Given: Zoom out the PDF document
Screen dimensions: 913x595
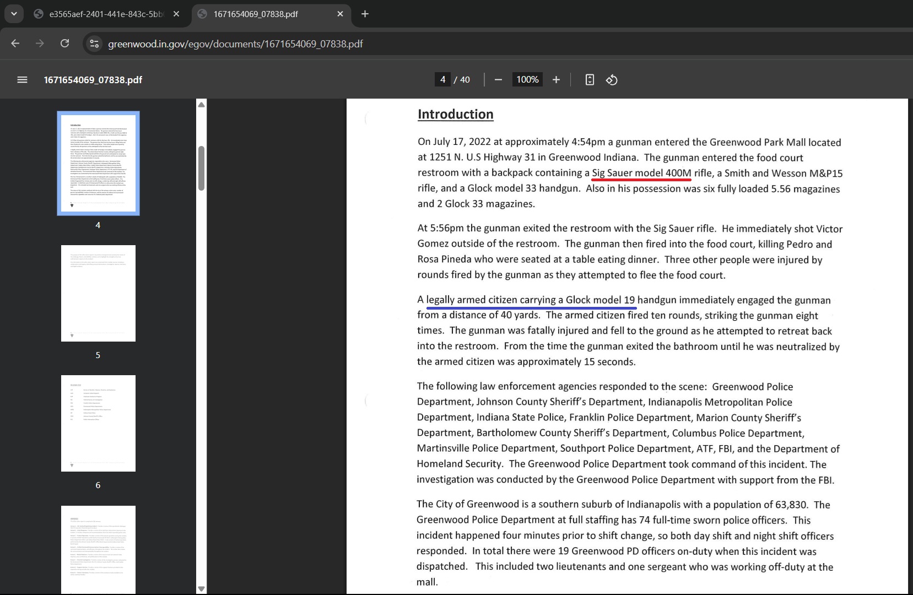Looking at the screenshot, I should 498,80.
